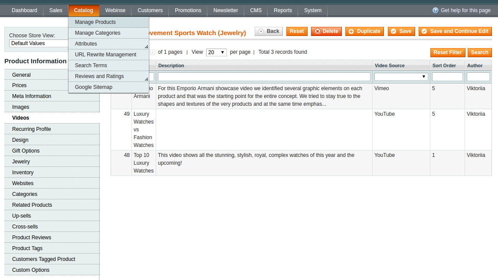Open the per page View dropdown
Viewport: 498px width, 280px height.
[216, 52]
